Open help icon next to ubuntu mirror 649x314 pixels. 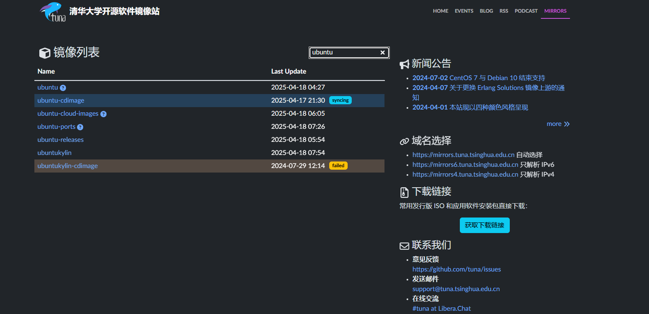[63, 88]
